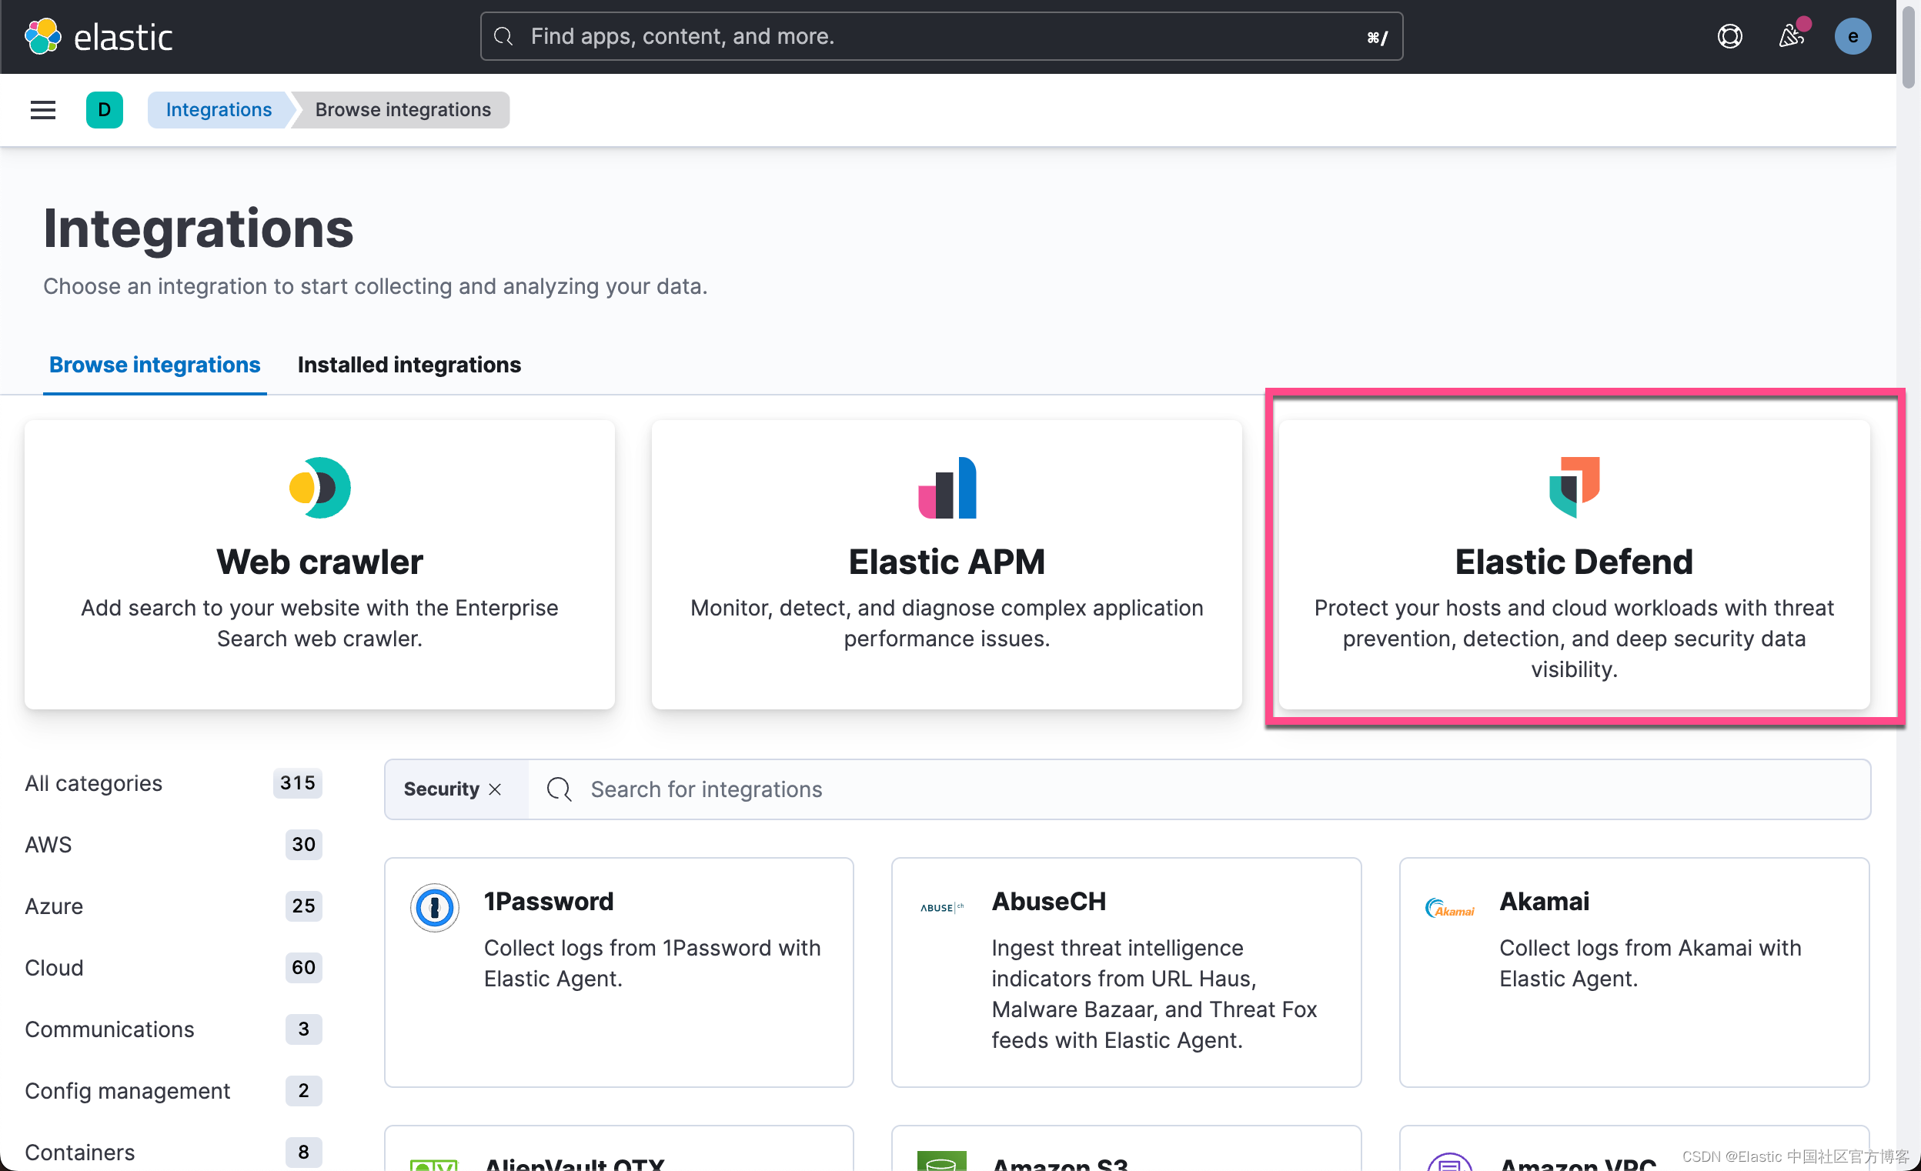Image resolution: width=1921 pixels, height=1171 pixels.
Task: Open the Elastic APM integration card
Action: (x=947, y=565)
